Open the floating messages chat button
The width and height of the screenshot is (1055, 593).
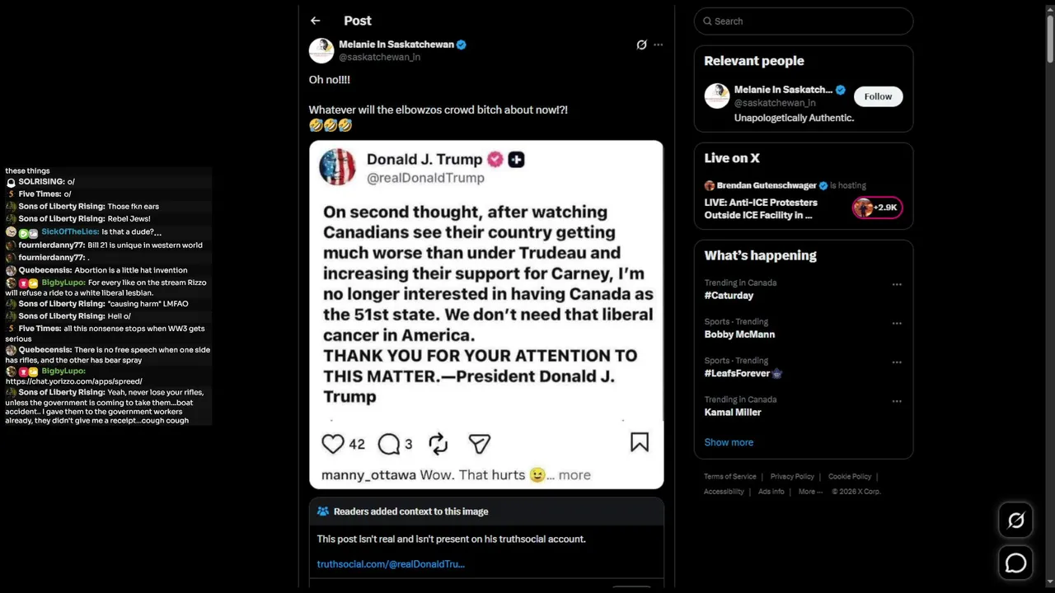pos(1015,563)
